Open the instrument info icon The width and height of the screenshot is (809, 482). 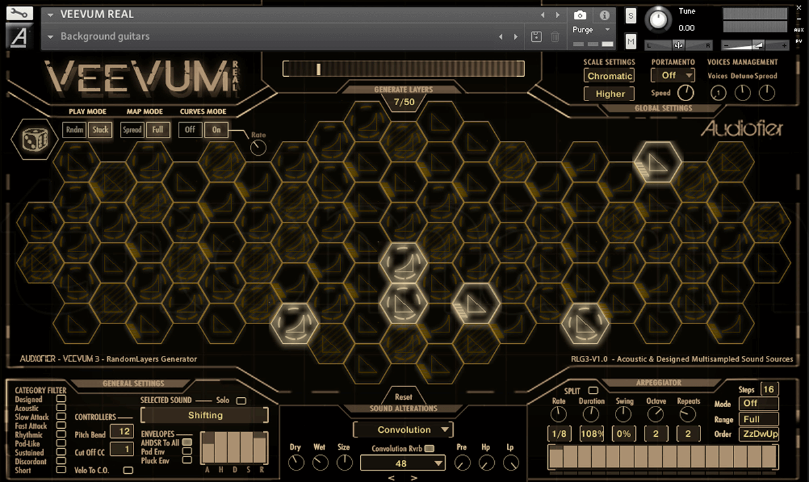coord(604,15)
